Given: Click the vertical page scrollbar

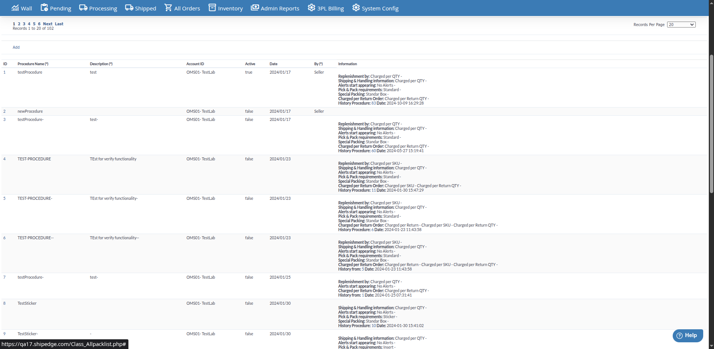Looking at the screenshot, I should tap(711, 123).
